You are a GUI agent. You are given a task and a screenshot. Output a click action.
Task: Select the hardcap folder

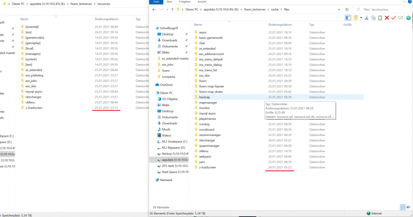click(x=204, y=97)
